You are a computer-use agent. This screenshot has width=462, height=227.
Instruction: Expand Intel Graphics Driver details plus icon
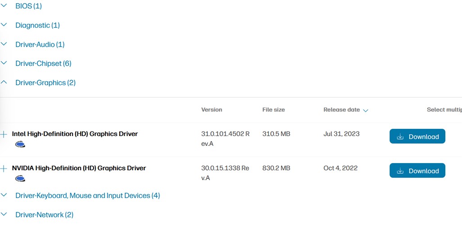tap(4, 134)
